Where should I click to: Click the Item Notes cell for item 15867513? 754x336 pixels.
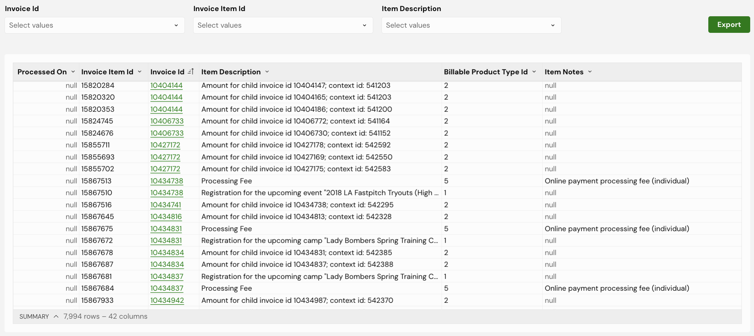[617, 181]
